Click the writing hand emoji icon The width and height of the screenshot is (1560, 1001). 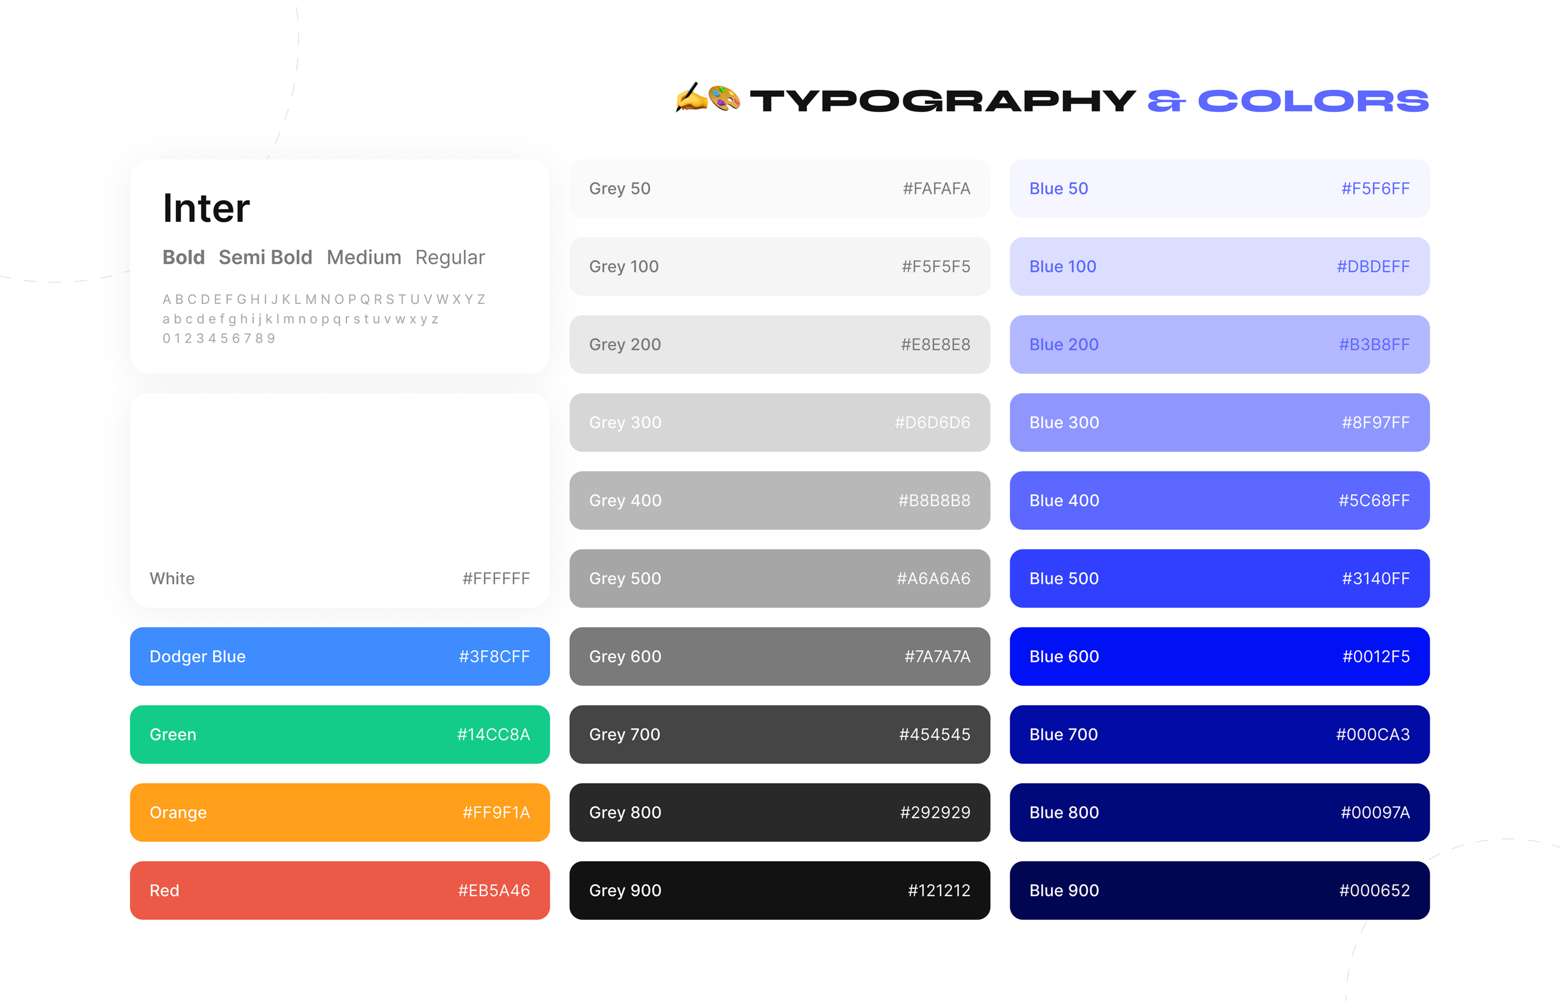pos(691,98)
